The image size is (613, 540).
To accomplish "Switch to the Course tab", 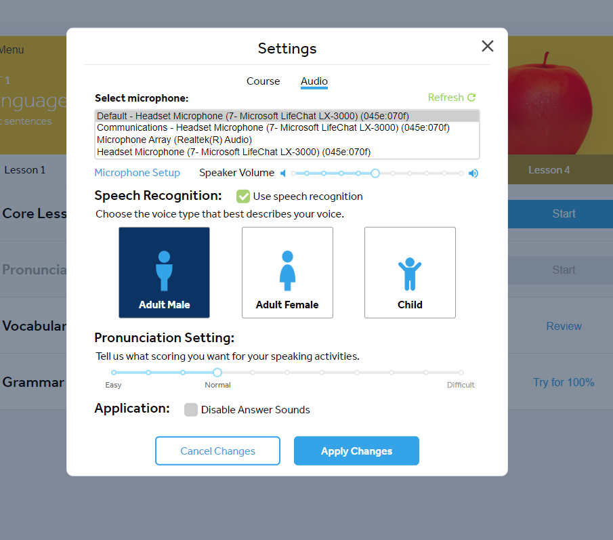I will pos(263,81).
